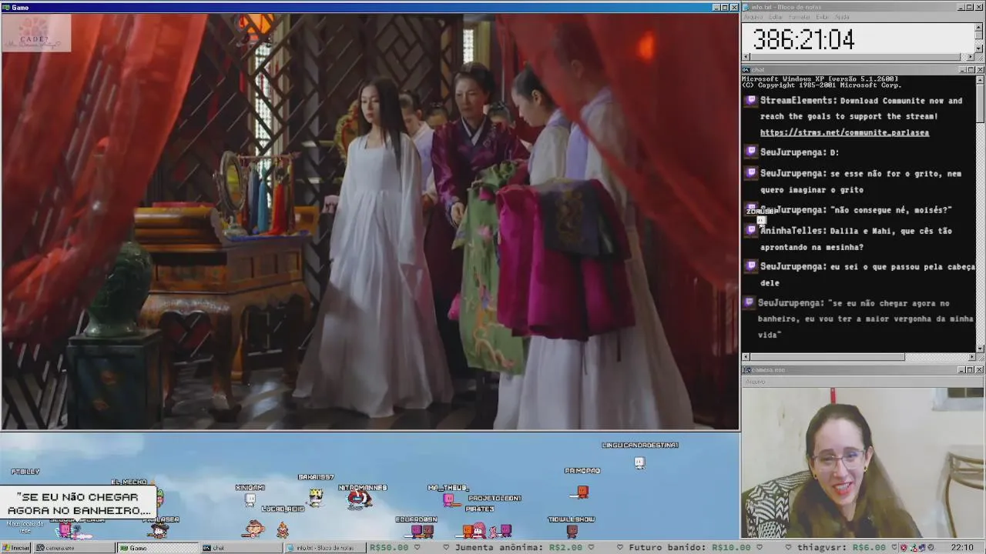Switch to camera.exe in the taskbar
Image resolution: width=986 pixels, height=554 pixels.
click(73, 548)
